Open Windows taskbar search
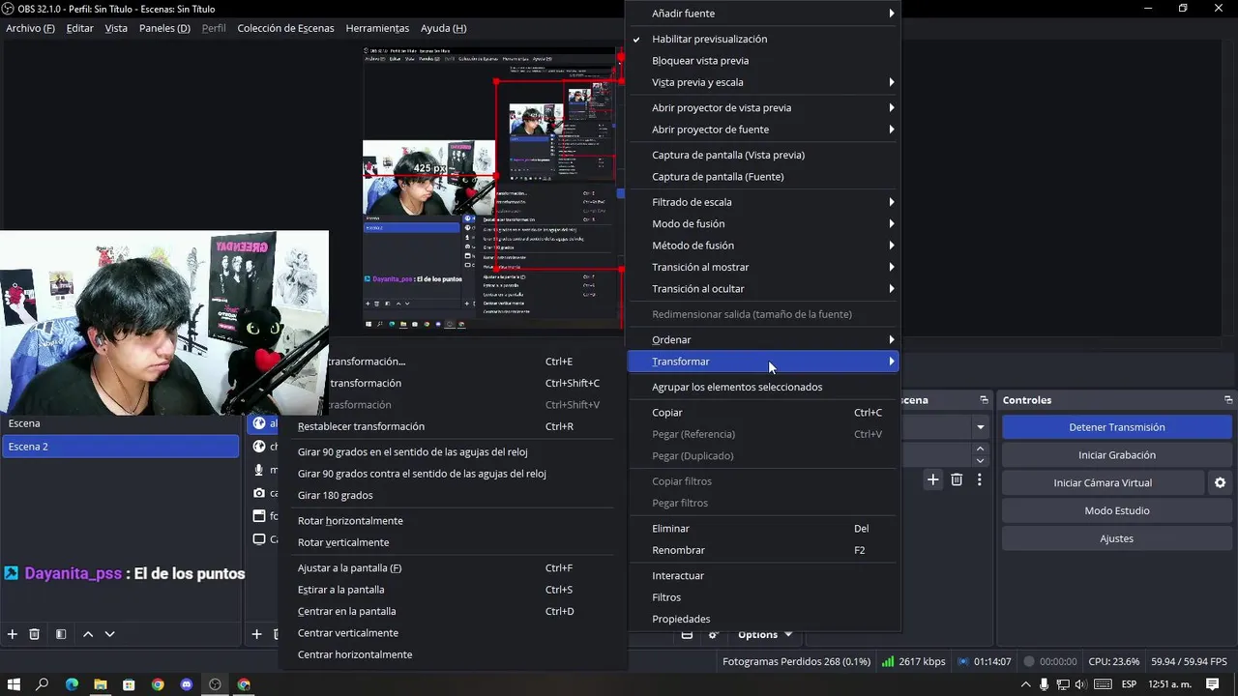This screenshot has height=696, width=1238. [42, 684]
